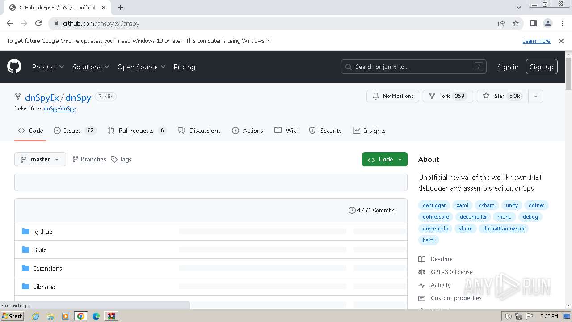Screen dimensions: 572x322
Task: Open Chrome side panel icon
Action: pyautogui.click(x=533, y=23)
